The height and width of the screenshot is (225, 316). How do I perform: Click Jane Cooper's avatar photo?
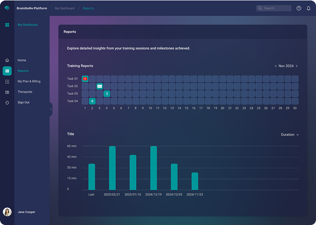[7, 212]
